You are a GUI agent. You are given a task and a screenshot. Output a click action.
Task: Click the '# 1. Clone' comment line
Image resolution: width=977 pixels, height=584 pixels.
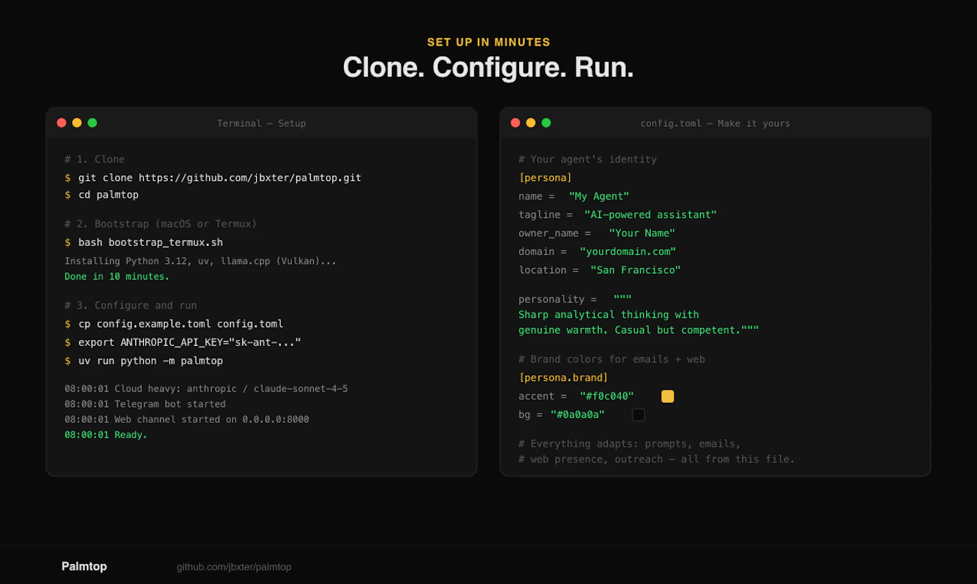95,159
